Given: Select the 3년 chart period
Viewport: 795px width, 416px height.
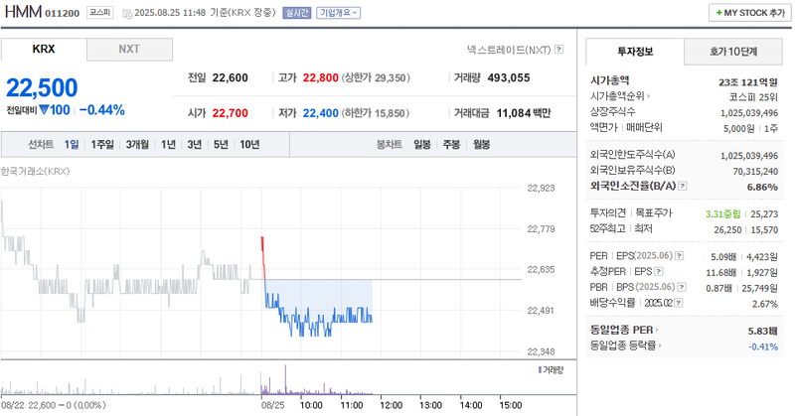Looking at the screenshot, I should tap(195, 144).
